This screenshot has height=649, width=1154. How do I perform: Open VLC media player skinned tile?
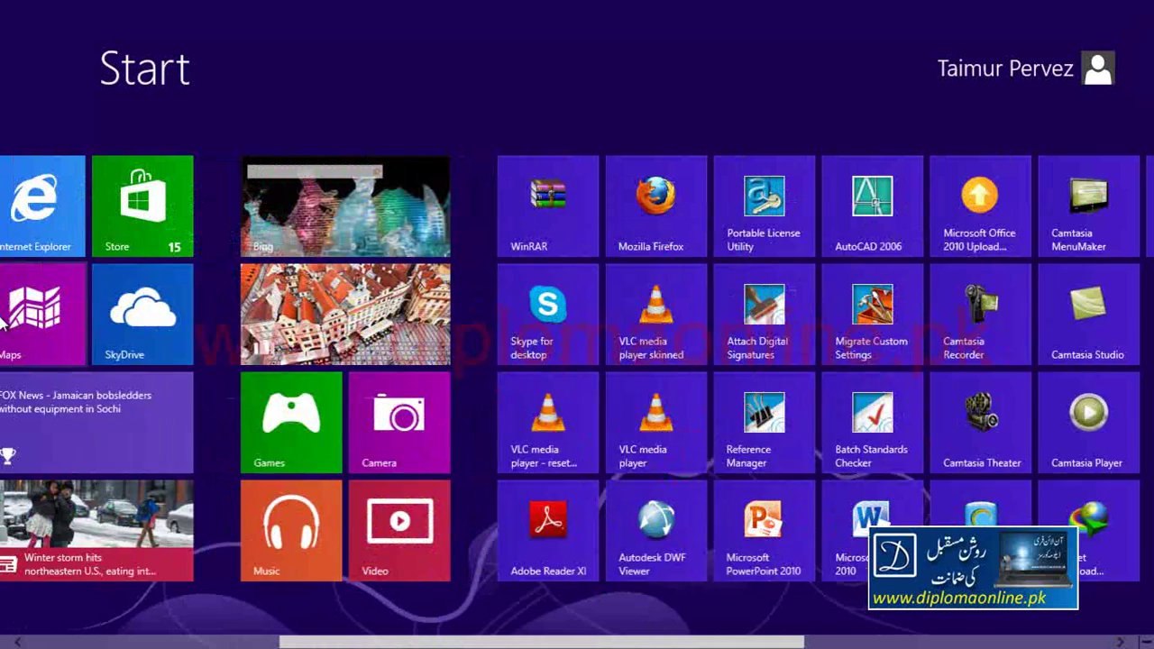click(656, 315)
